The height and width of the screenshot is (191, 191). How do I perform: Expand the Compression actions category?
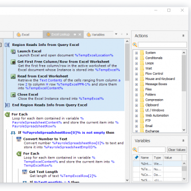[136, 100]
